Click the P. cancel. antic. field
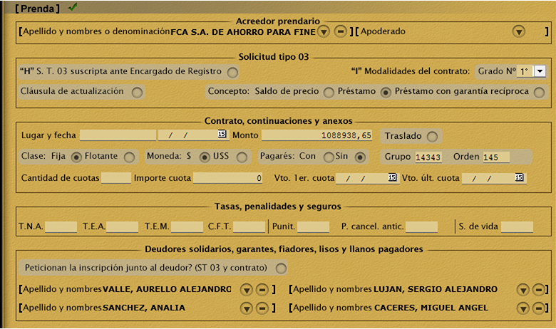The image size is (556, 329). coord(421,226)
